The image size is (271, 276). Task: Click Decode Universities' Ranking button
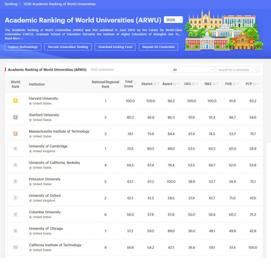pos(68,47)
